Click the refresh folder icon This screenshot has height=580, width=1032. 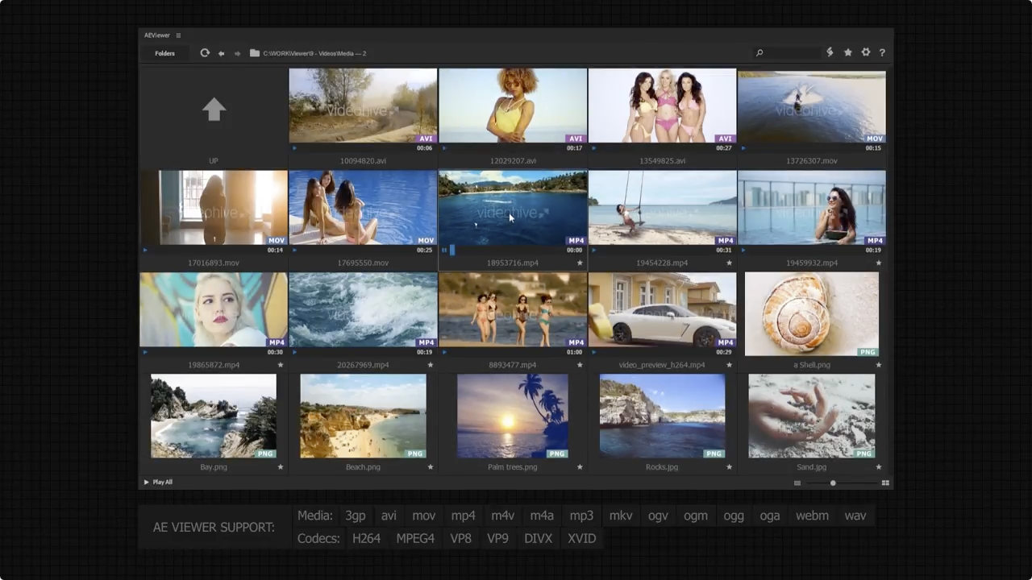pos(205,53)
